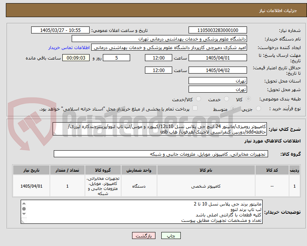Click the response deadline time 12:00 field
This screenshot has height=246, width=307.
(159, 58)
